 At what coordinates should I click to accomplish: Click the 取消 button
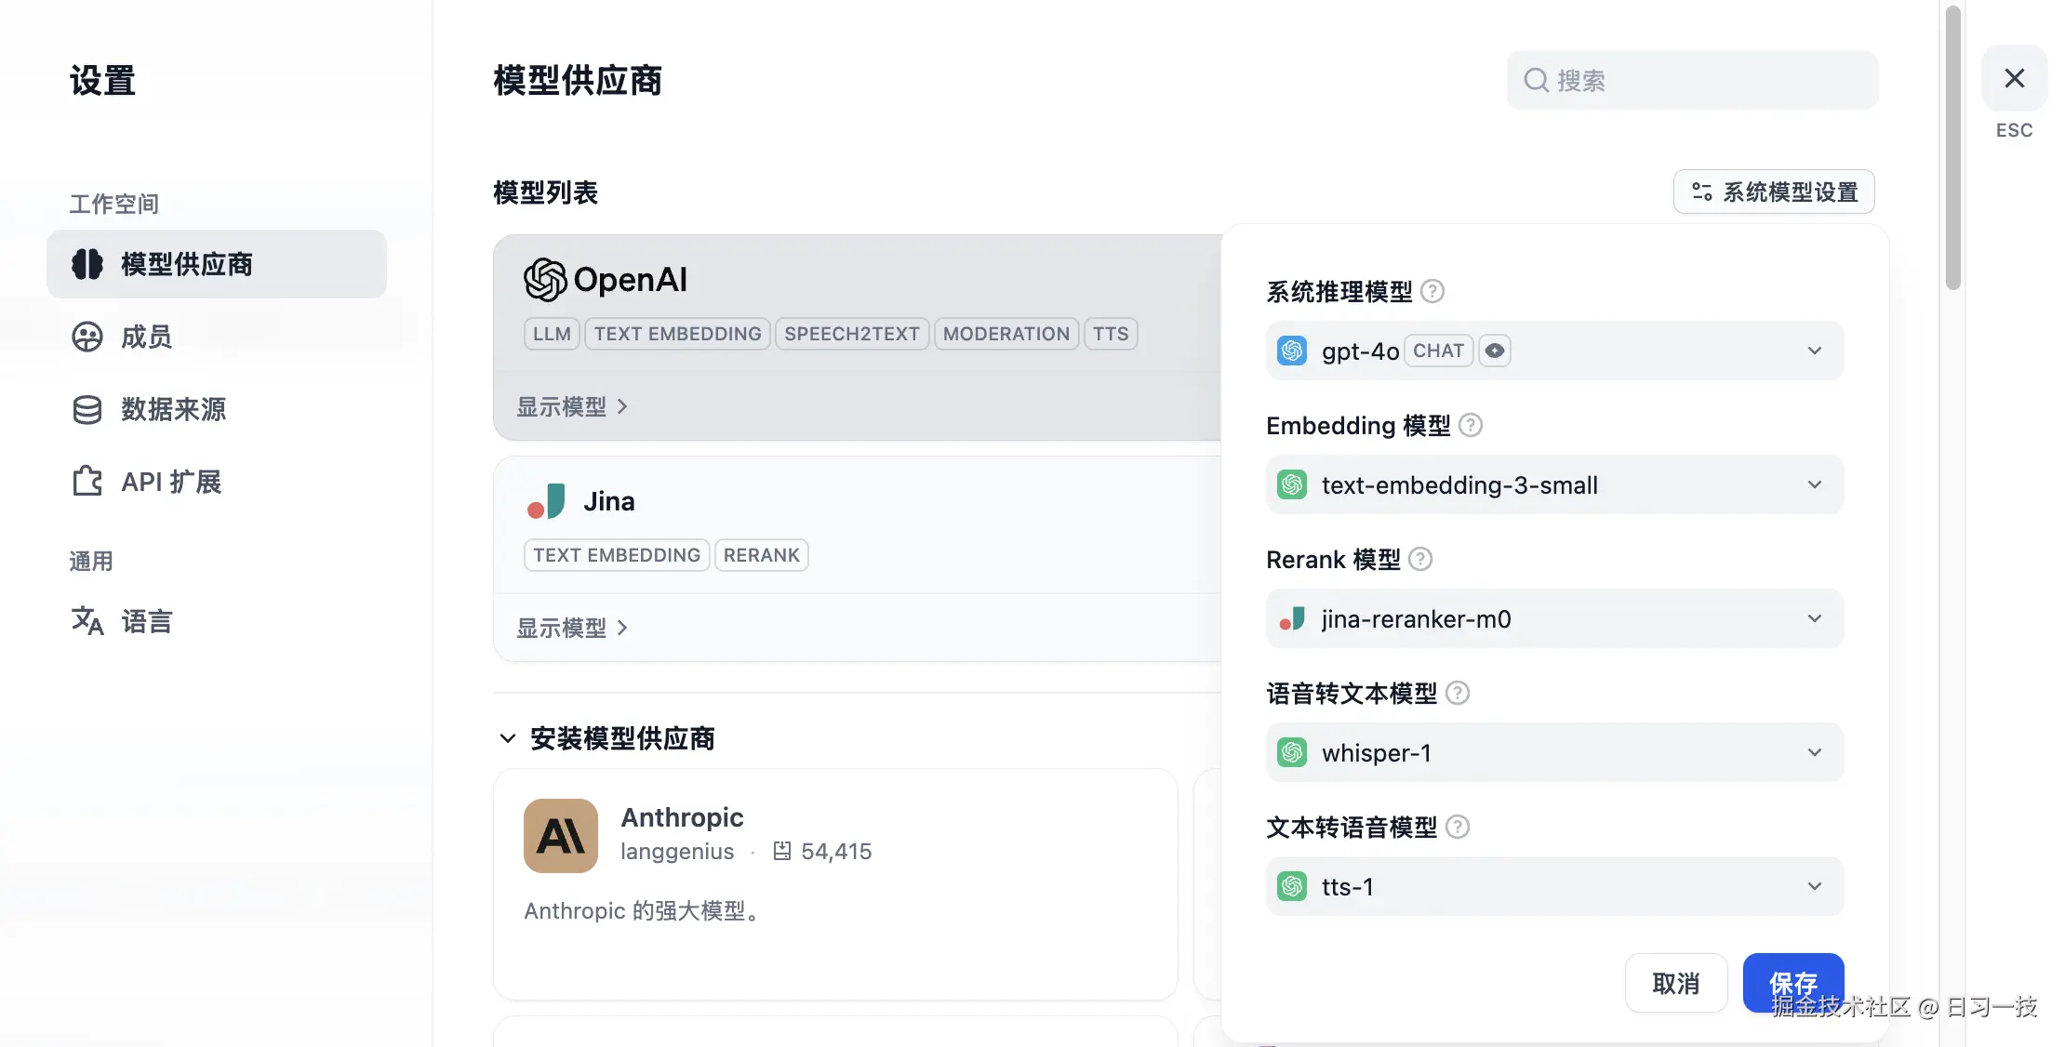(x=1675, y=983)
